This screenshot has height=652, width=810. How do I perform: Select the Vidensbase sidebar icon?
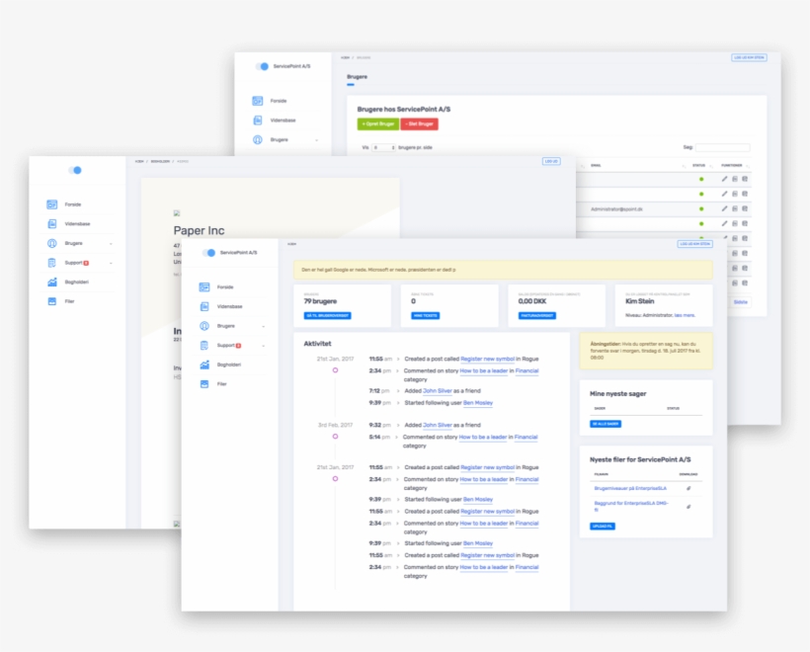(203, 306)
